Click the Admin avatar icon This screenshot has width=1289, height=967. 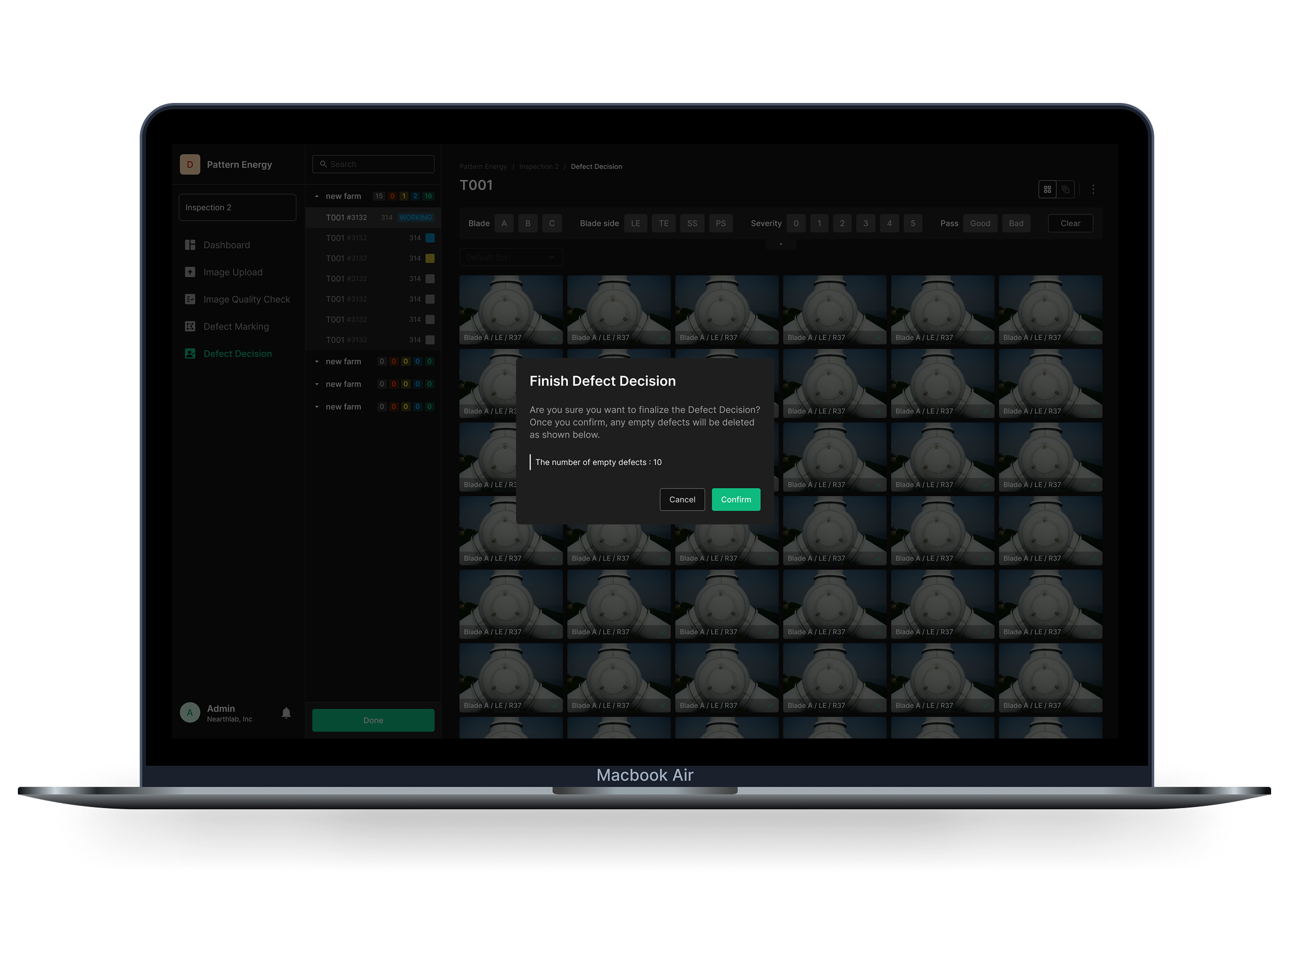click(190, 712)
